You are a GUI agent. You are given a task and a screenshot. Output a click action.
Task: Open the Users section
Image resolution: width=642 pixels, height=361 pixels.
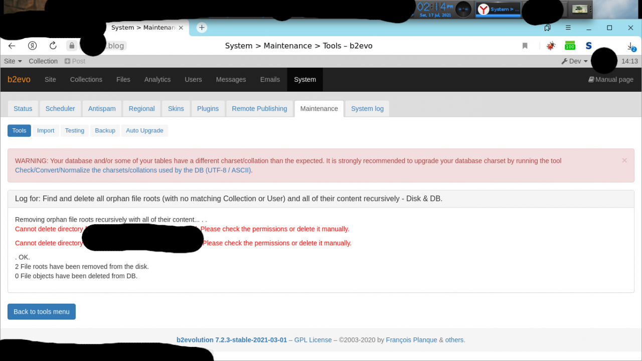[x=193, y=79]
